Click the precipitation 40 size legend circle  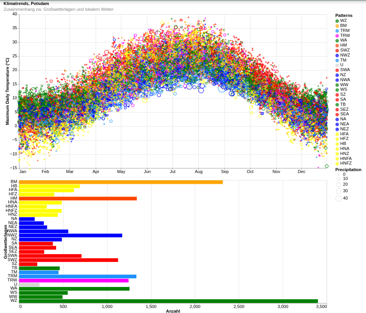pyautogui.click(x=338, y=199)
